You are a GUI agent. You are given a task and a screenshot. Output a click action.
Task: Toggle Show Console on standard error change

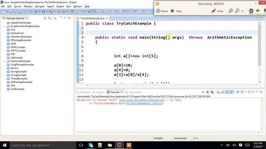click(x=232, y=92)
